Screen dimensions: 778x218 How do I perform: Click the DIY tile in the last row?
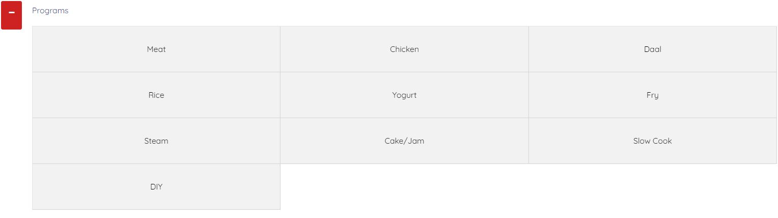156,187
